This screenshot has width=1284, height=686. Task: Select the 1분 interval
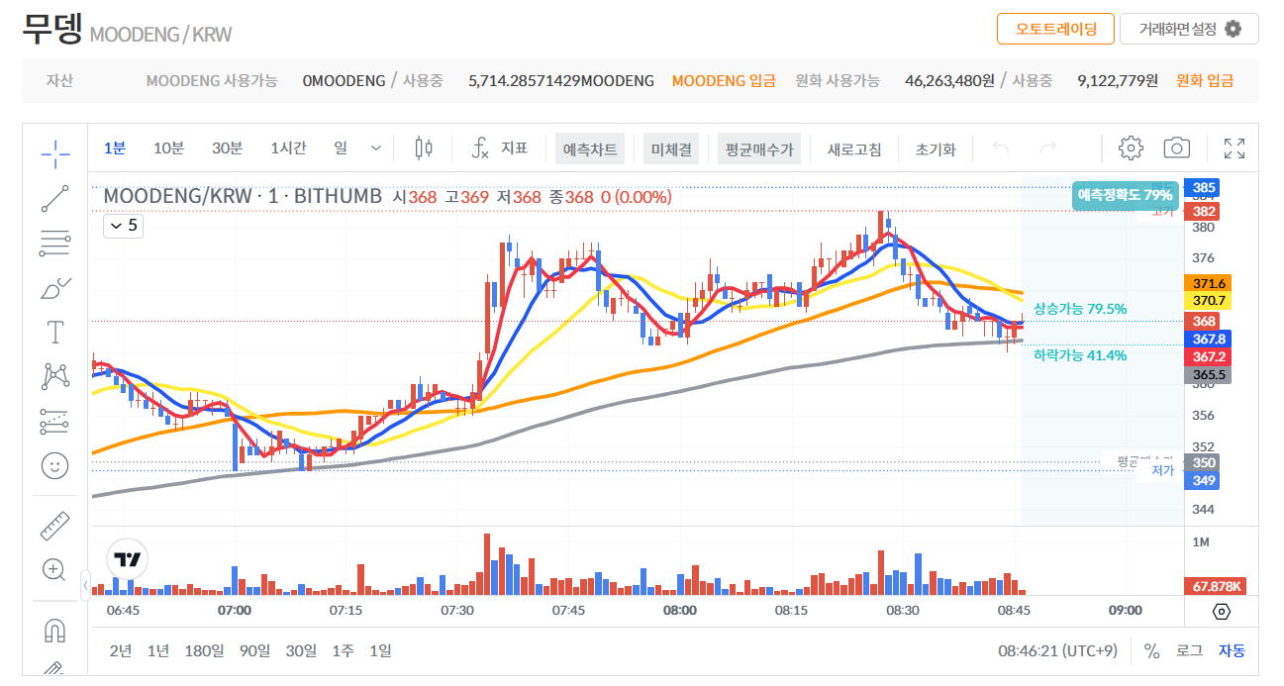pyautogui.click(x=115, y=148)
